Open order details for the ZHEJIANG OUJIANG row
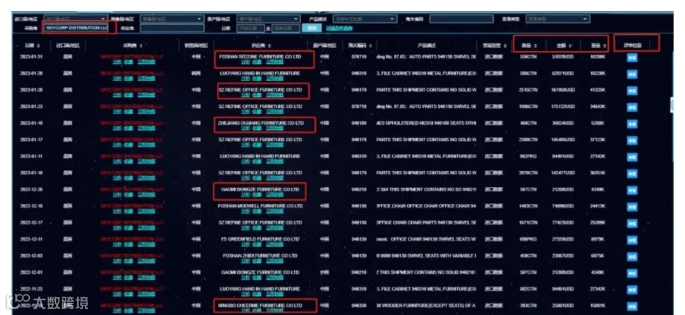 tap(632, 124)
